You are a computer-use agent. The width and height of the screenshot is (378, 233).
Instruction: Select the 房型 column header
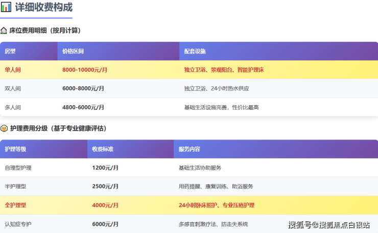(x=10, y=52)
